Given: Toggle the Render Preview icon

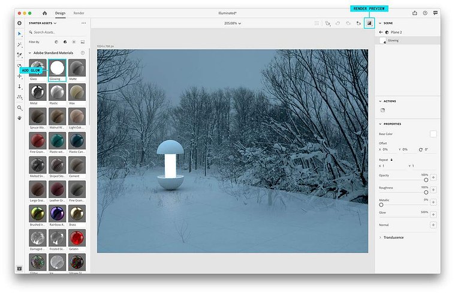Looking at the screenshot, I should (x=369, y=23).
